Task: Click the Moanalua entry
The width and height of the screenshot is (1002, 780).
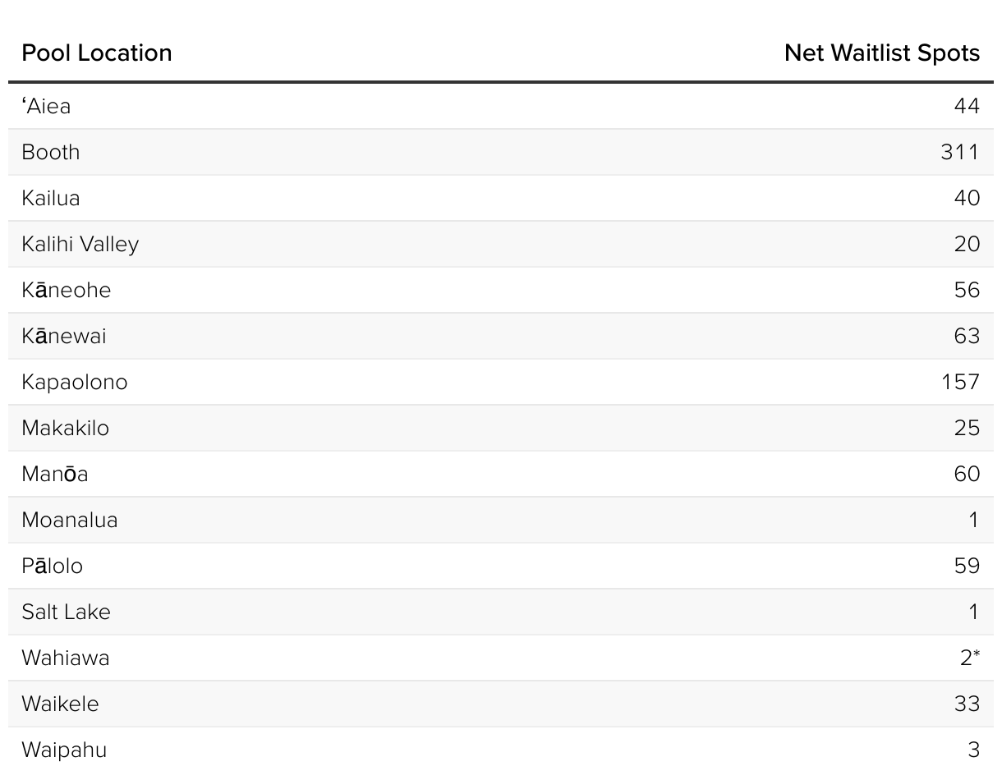Action: click(x=70, y=520)
